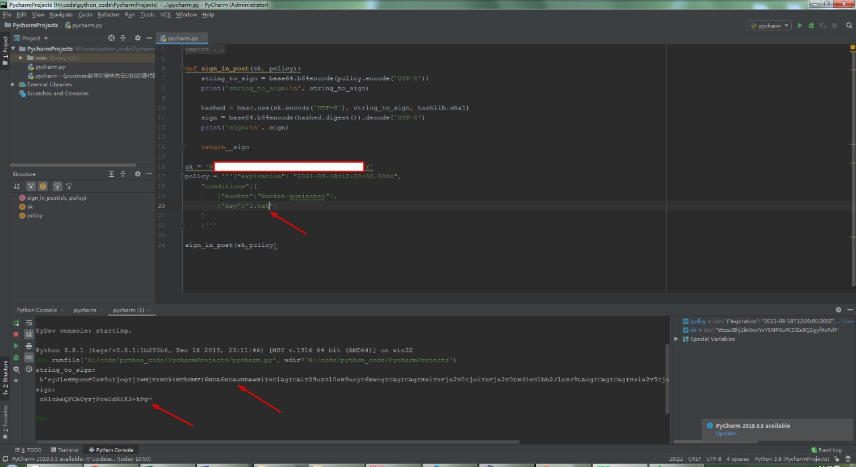
Task: Click the print console output icon
Action: click(28, 346)
